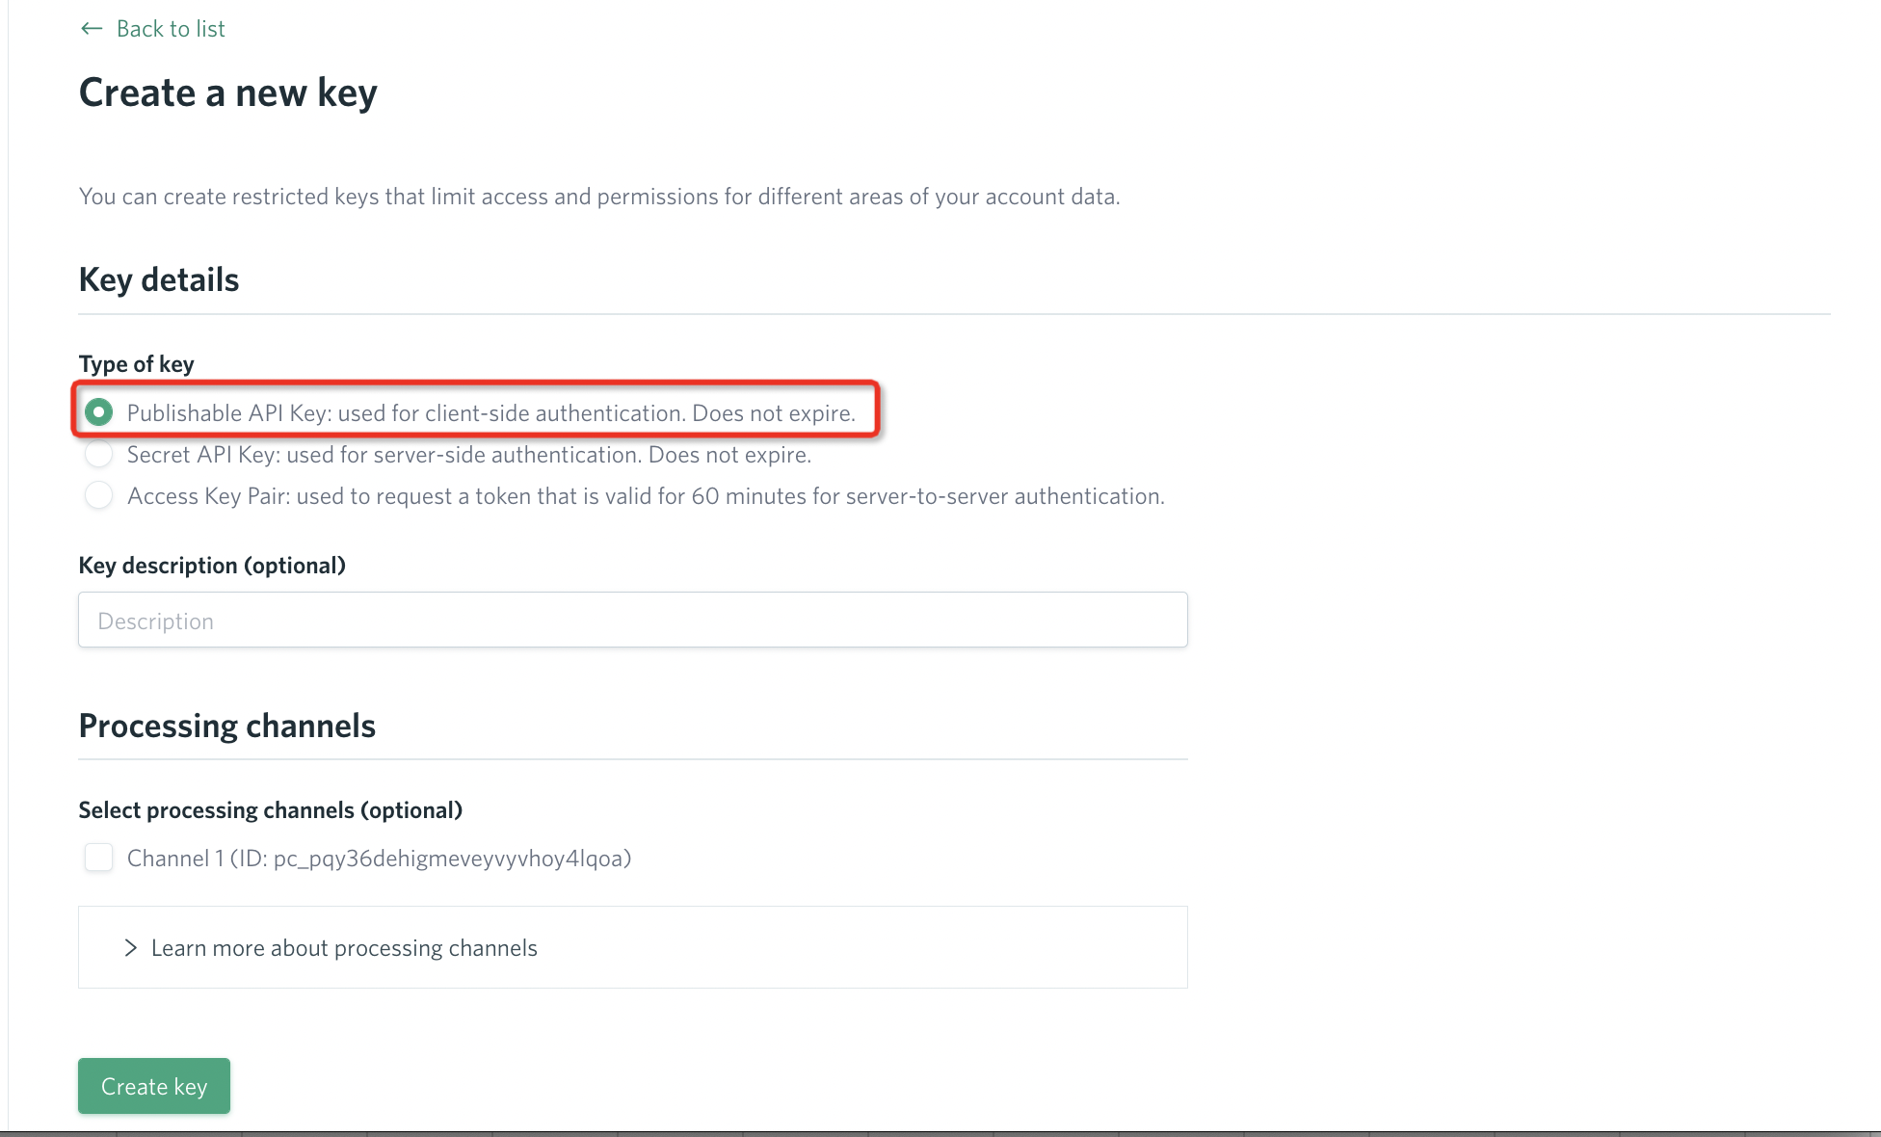Click the Select processing channels (optional) label
The image size is (1881, 1137).
tap(271, 810)
